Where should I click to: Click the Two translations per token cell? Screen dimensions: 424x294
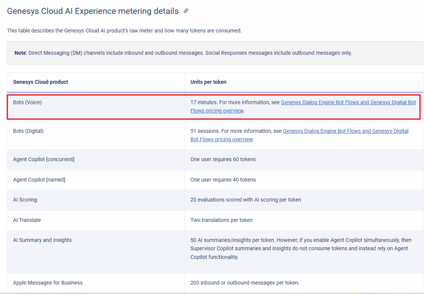221,220
